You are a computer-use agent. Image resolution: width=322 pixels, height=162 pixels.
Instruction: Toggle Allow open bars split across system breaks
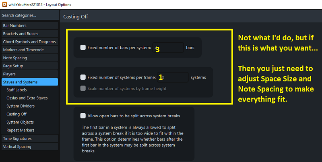point(83,116)
